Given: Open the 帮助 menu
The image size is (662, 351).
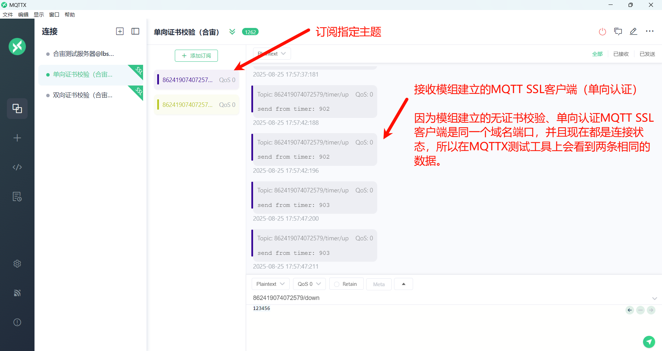Looking at the screenshot, I should pos(70,14).
